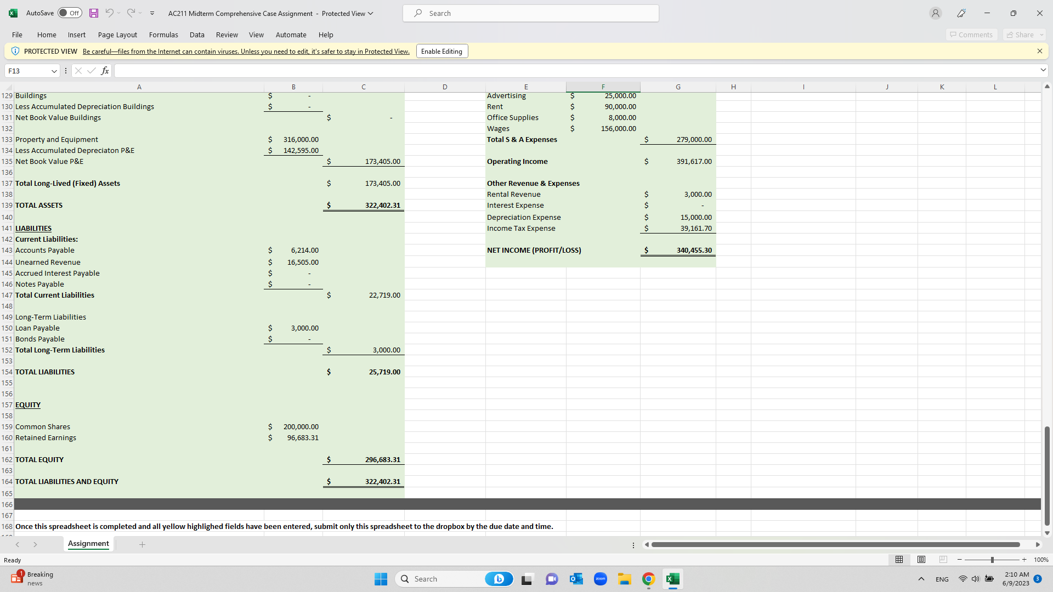The image size is (1053, 592).
Task: Toggle AutoSave off switch
Action: point(69,13)
